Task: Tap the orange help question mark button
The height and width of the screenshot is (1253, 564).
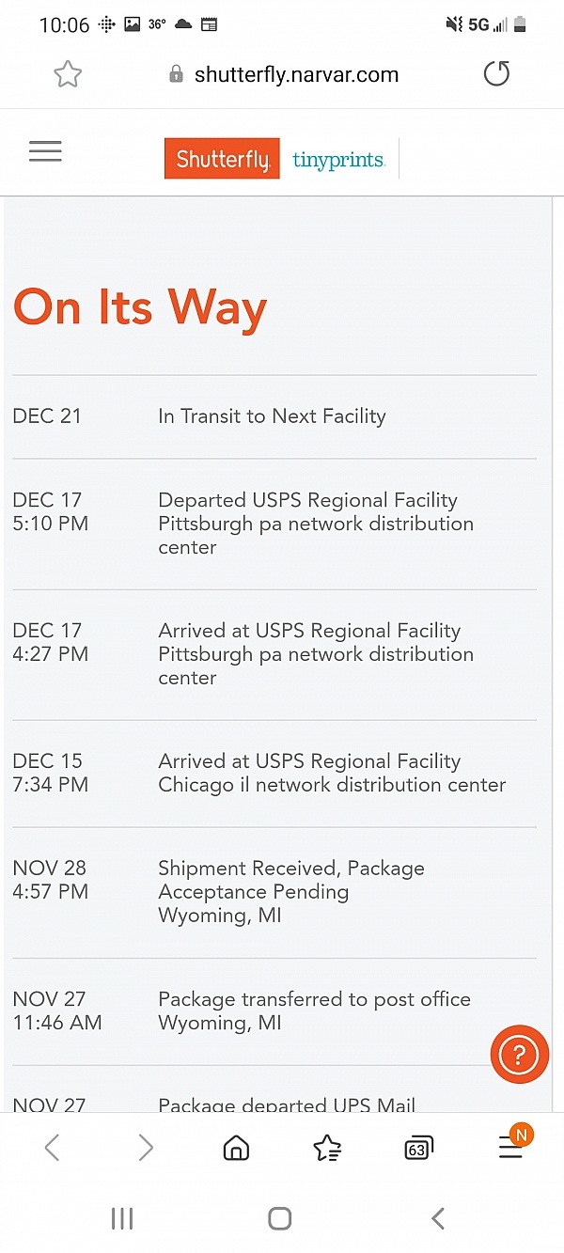Action: click(x=519, y=1055)
